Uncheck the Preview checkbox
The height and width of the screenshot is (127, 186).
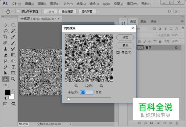118,52
